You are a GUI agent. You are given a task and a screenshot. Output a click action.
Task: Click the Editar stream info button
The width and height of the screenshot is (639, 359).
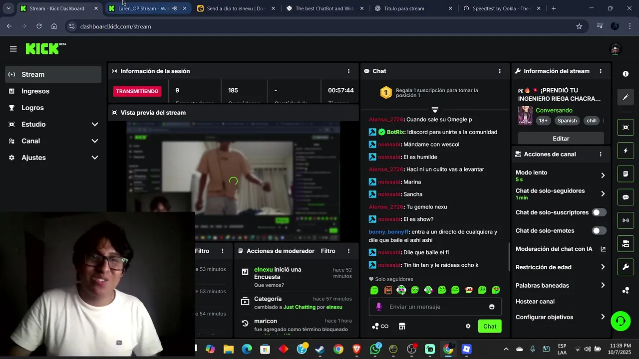point(561,139)
